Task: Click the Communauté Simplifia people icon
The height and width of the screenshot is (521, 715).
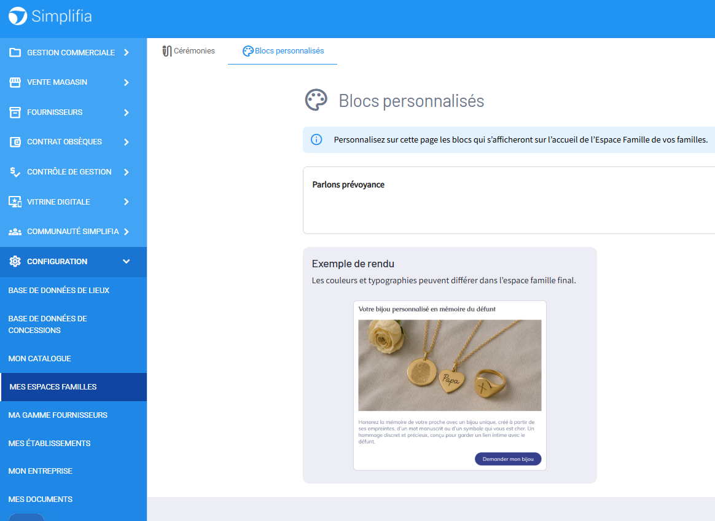Action: 15,232
